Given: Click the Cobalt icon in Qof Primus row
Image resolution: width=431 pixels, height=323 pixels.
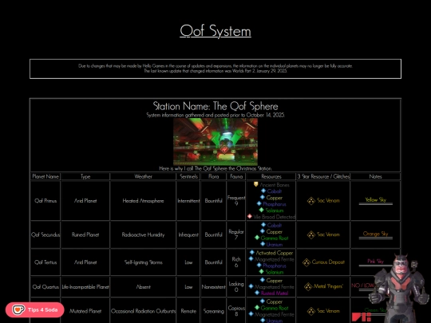Looking at the screenshot, I should point(263,191).
